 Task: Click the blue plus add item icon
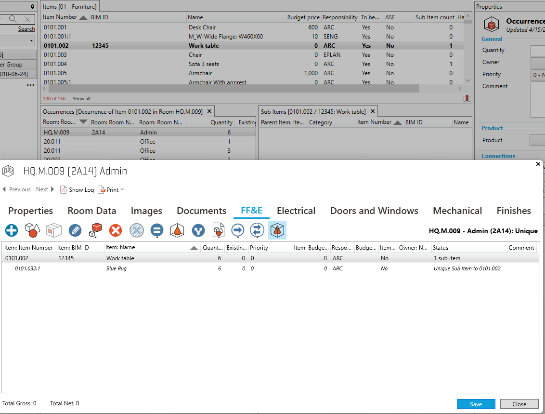pyautogui.click(x=12, y=230)
